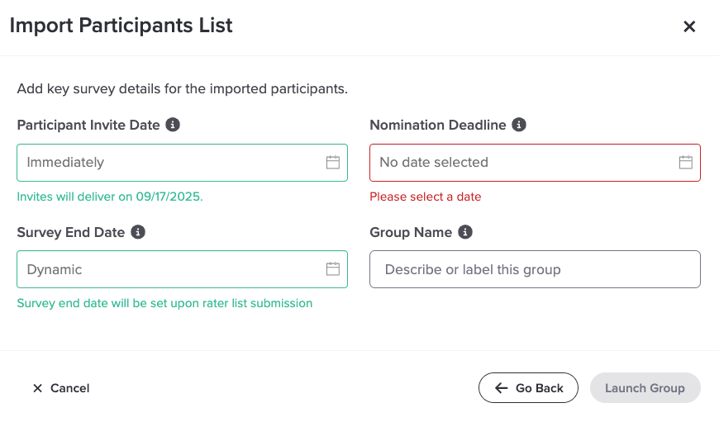Click info icon beside Survey End Date
Viewport: 719px width, 422px height.
click(x=138, y=232)
